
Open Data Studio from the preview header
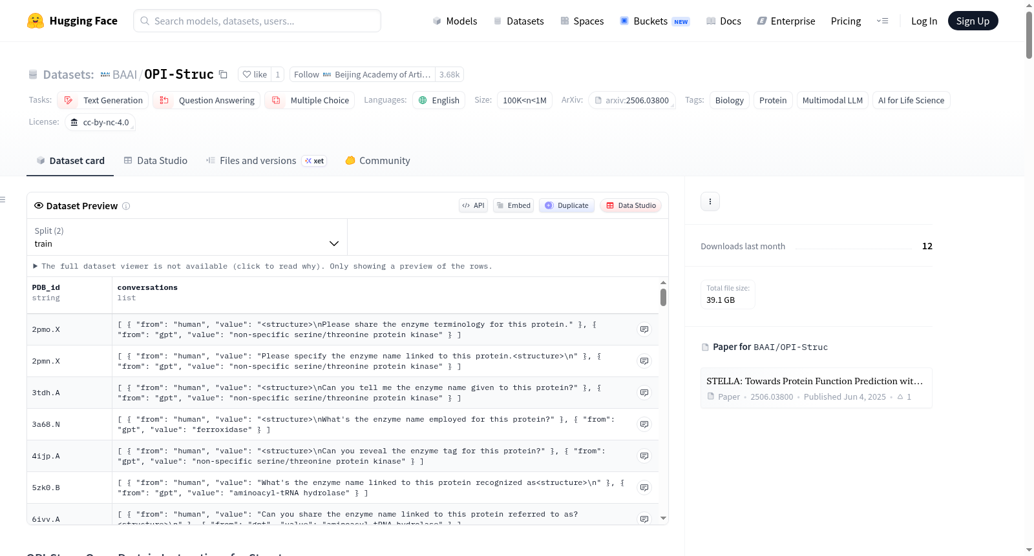[x=631, y=205]
